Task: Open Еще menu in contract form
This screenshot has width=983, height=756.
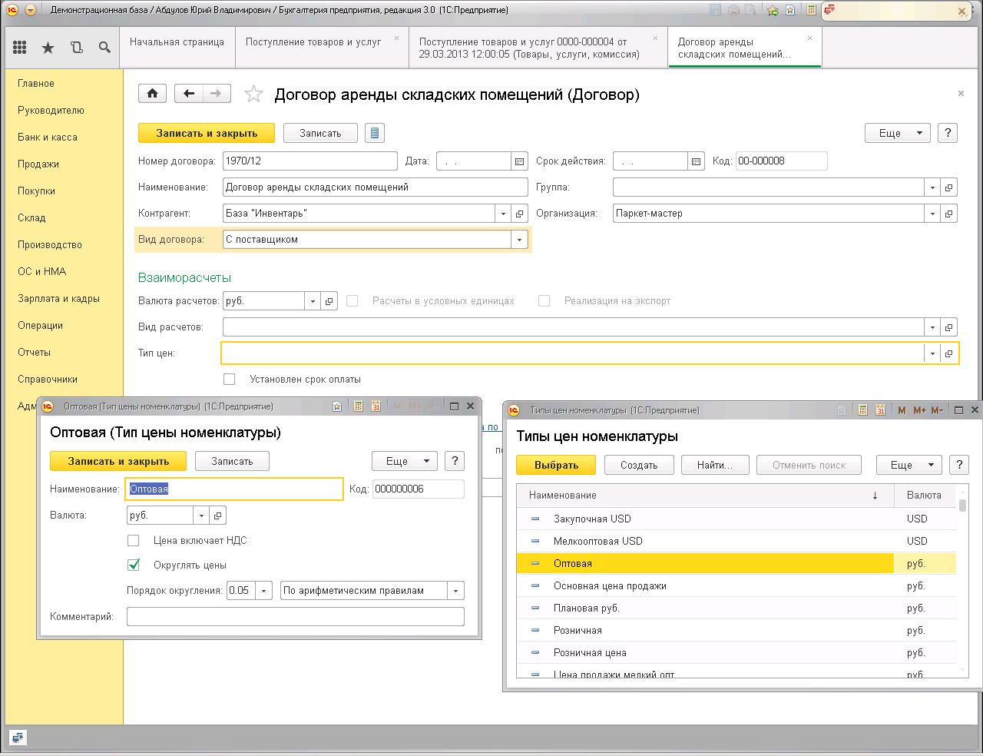Action: click(x=898, y=133)
